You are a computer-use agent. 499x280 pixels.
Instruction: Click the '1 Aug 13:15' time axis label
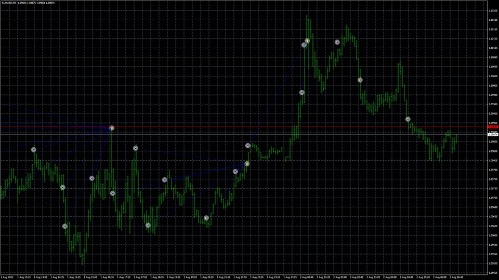point(24,277)
